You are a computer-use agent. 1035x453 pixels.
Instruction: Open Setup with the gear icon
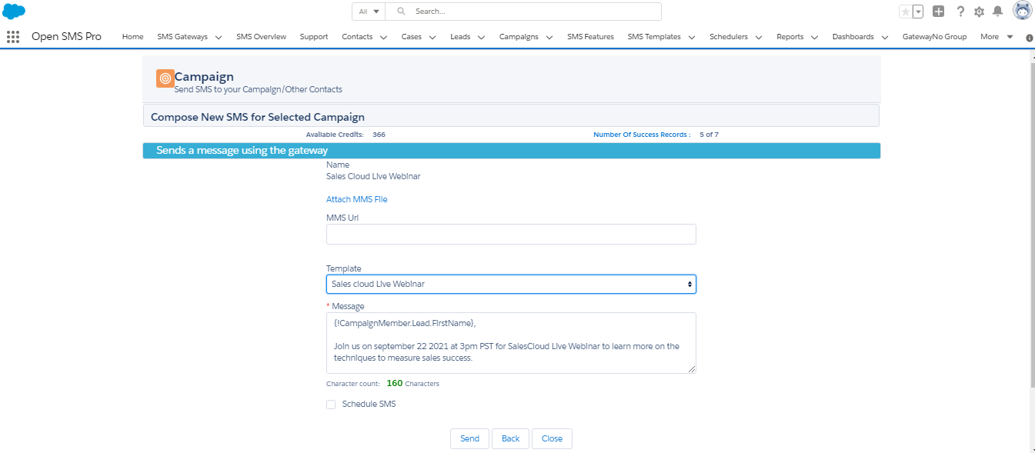[x=980, y=11]
